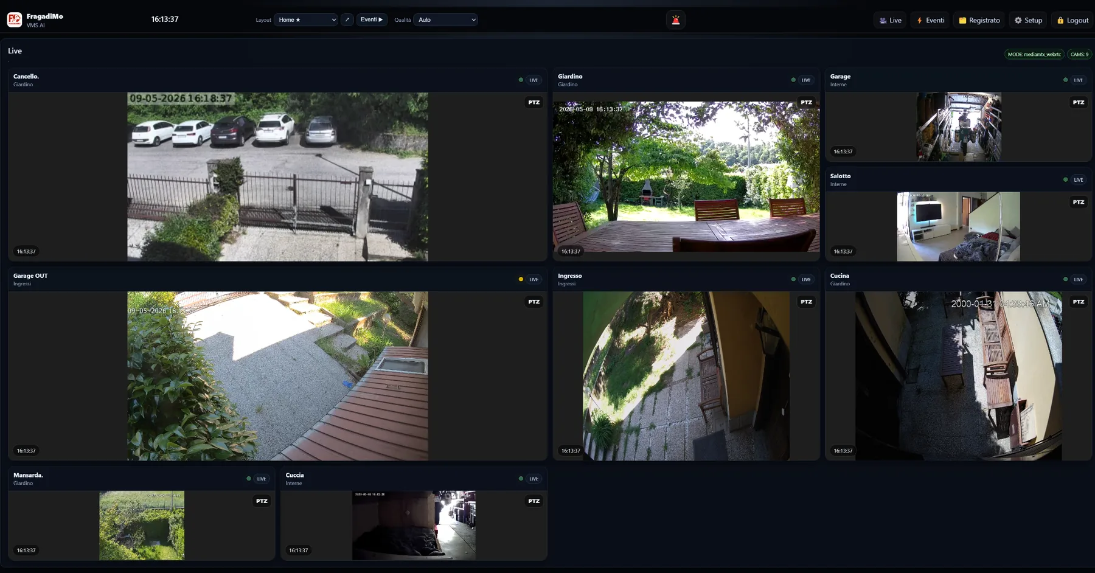Click LIVE badge on Cucina camera

pos(1079,280)
